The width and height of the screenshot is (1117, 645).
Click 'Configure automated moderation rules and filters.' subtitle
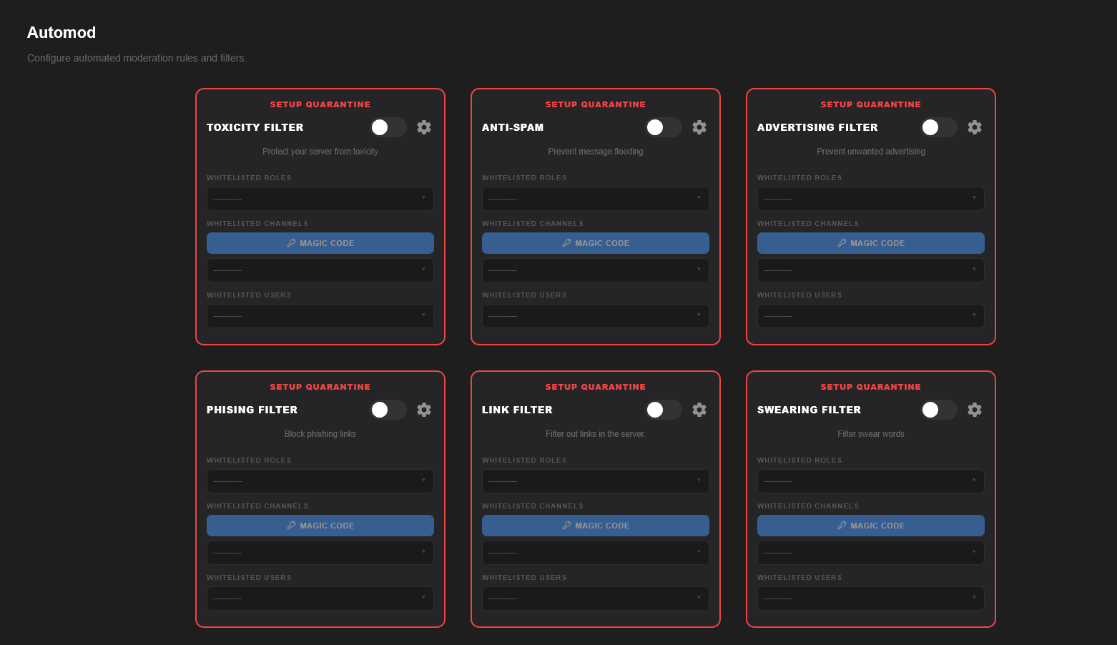pyautogui.click(x=137, y=58)
